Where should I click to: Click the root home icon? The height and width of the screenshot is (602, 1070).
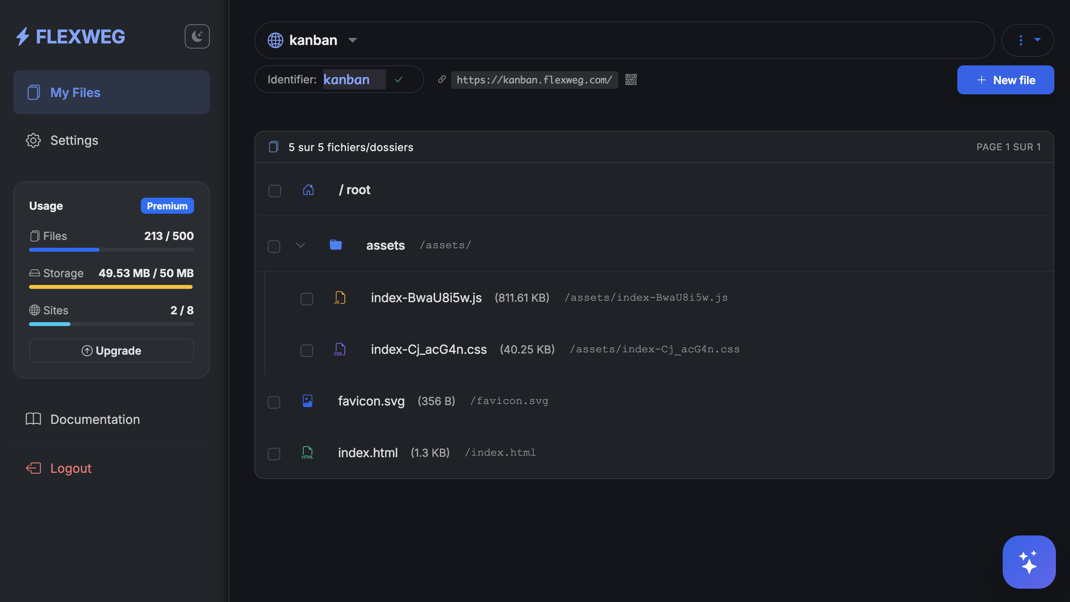[308, 190]
